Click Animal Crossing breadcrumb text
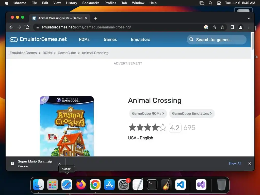Image resolution: width=260 pixels, height=195 pixels. (95, 53)
